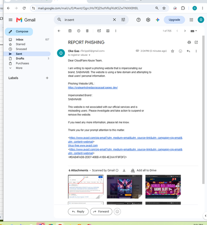207x225 pixels.
Task: Open the input tools dropdown
Action: click(194, 31)
